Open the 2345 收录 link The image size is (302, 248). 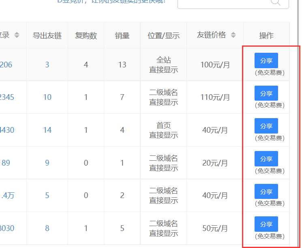tap(7, 97)
